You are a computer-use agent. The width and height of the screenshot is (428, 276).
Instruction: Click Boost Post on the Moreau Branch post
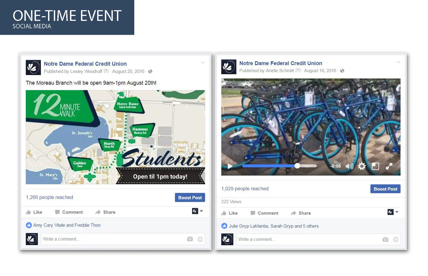[x=190, y=198]
